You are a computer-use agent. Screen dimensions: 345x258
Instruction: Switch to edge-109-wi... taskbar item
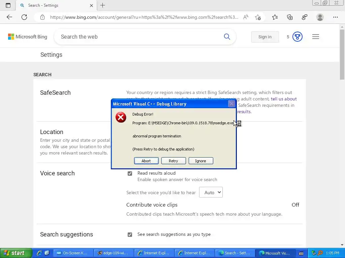(114, 253)
